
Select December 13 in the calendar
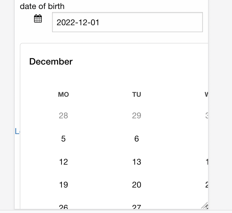[137, 162]
